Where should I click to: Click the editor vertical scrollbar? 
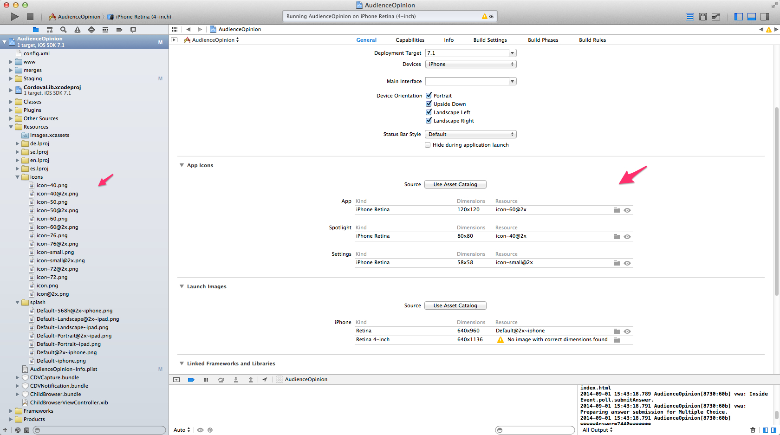tap(776, 201)
